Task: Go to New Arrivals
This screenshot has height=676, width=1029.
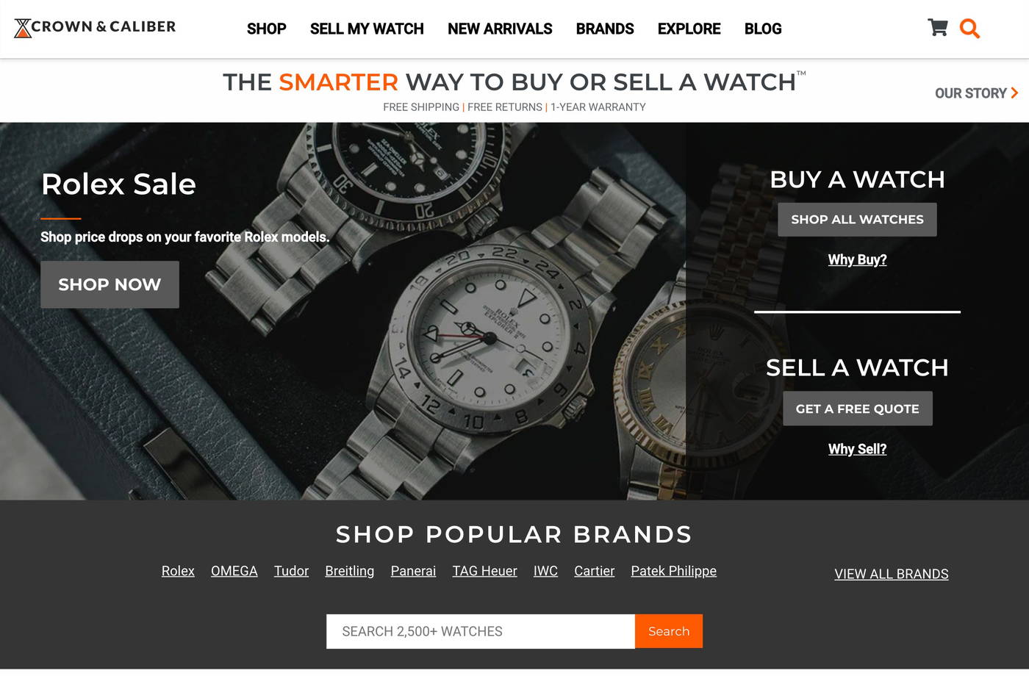Action: [x=500, y=29]
